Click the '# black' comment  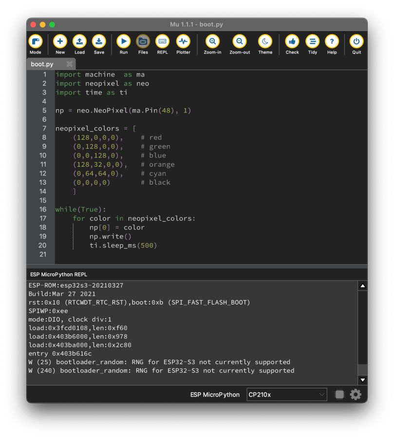[x=155, y=182]
